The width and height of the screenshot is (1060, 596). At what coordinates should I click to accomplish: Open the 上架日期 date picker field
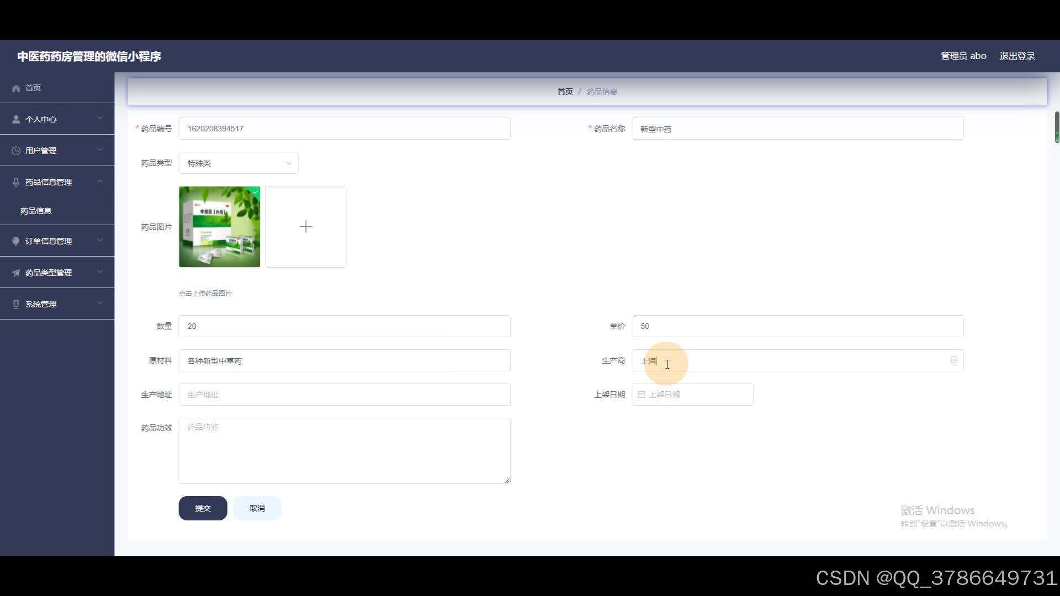point(692,395)
